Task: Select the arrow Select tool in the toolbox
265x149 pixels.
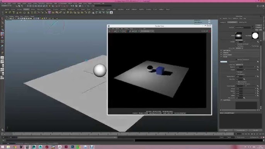Action: click(2, 18)
